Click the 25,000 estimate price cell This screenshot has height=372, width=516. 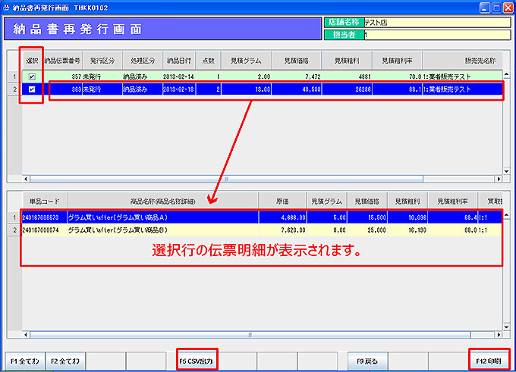[367, 230]
